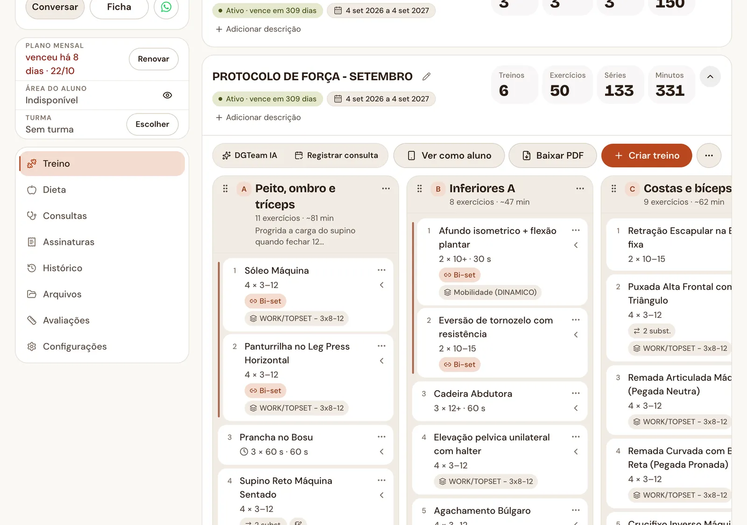Expand Prancha no Bosu exercise chevron

coord(381,452)
